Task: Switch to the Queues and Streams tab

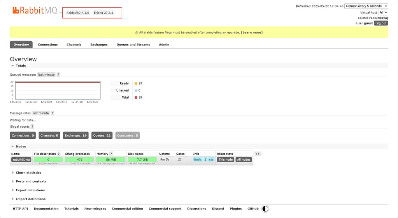Action: [x=133, y=45]
